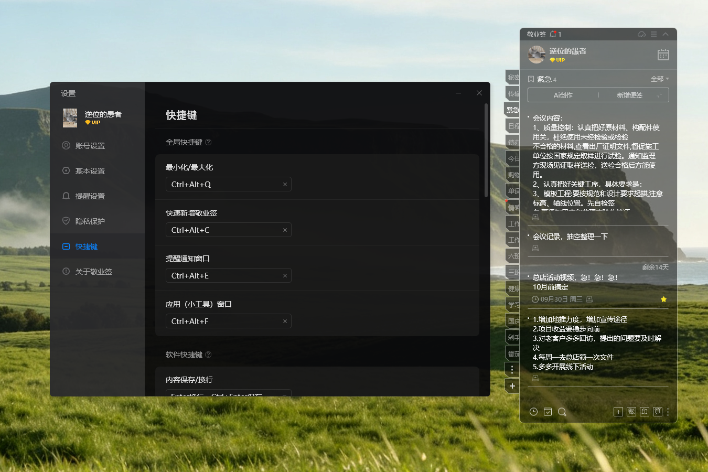The image size is (708, 472).
Task: Open more options dots in bottom toolbar
Action: (668, 412)
